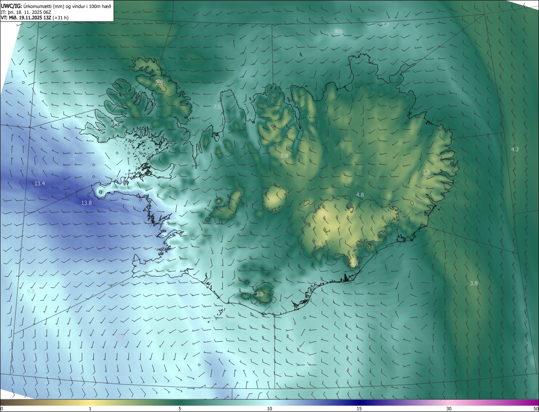Select the 2.6 value label in east Iceland
539x412 pixels.
[427, 173]
